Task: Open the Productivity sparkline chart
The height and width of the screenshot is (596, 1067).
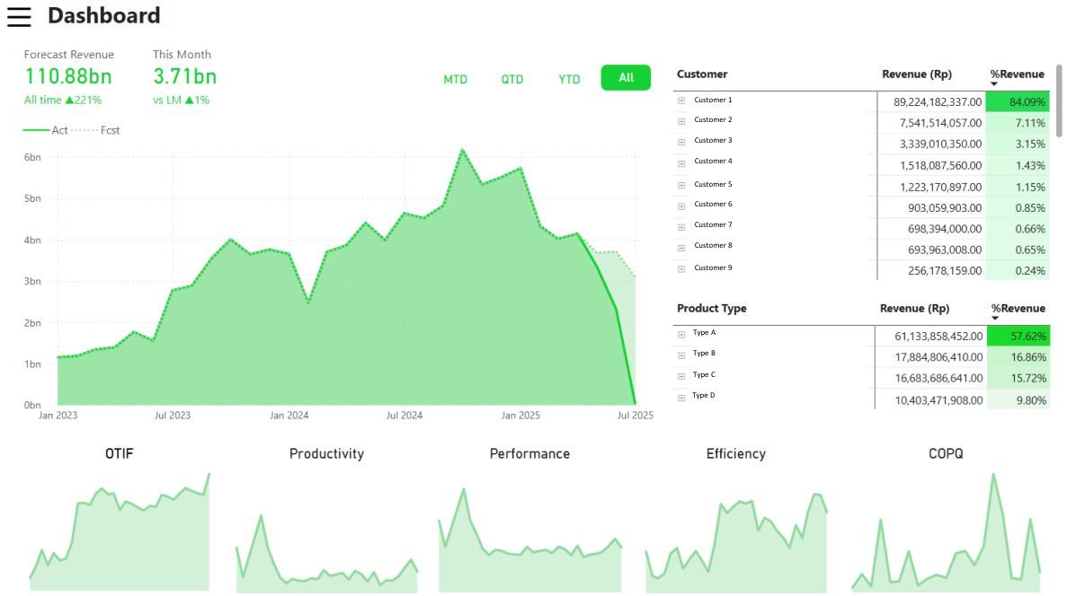Action: [x=326, y=552]
